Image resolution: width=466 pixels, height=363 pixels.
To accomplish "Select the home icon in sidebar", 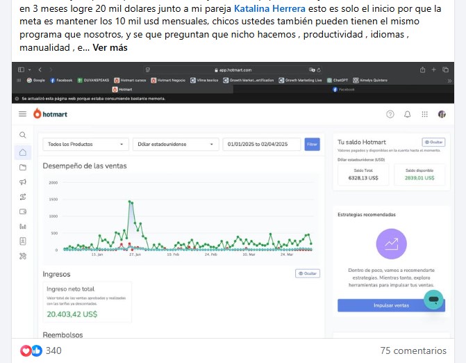I will click(23, 152).
